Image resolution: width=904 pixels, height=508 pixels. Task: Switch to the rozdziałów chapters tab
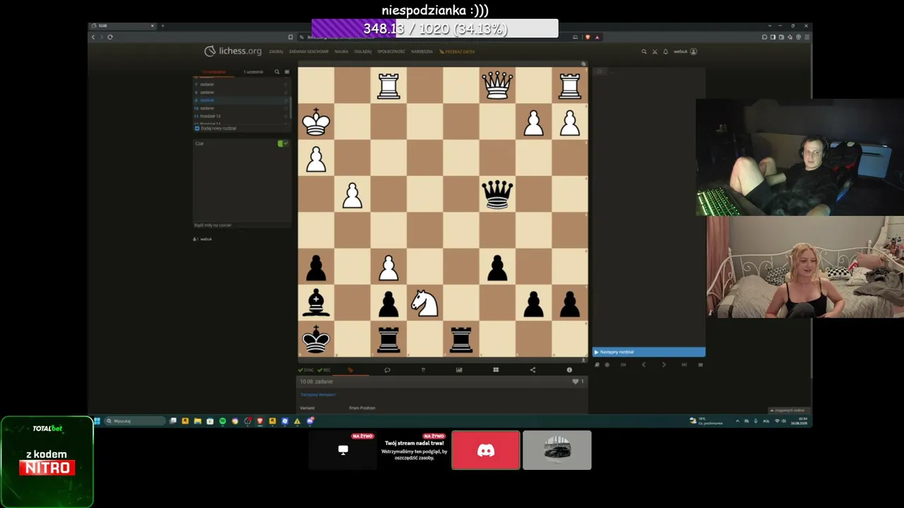[214, 72]
